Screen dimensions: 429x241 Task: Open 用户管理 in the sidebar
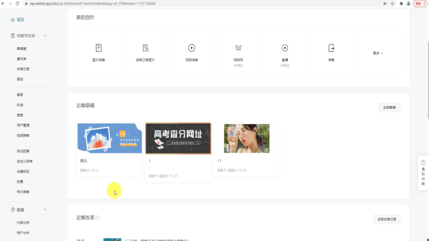coord(23,125)
